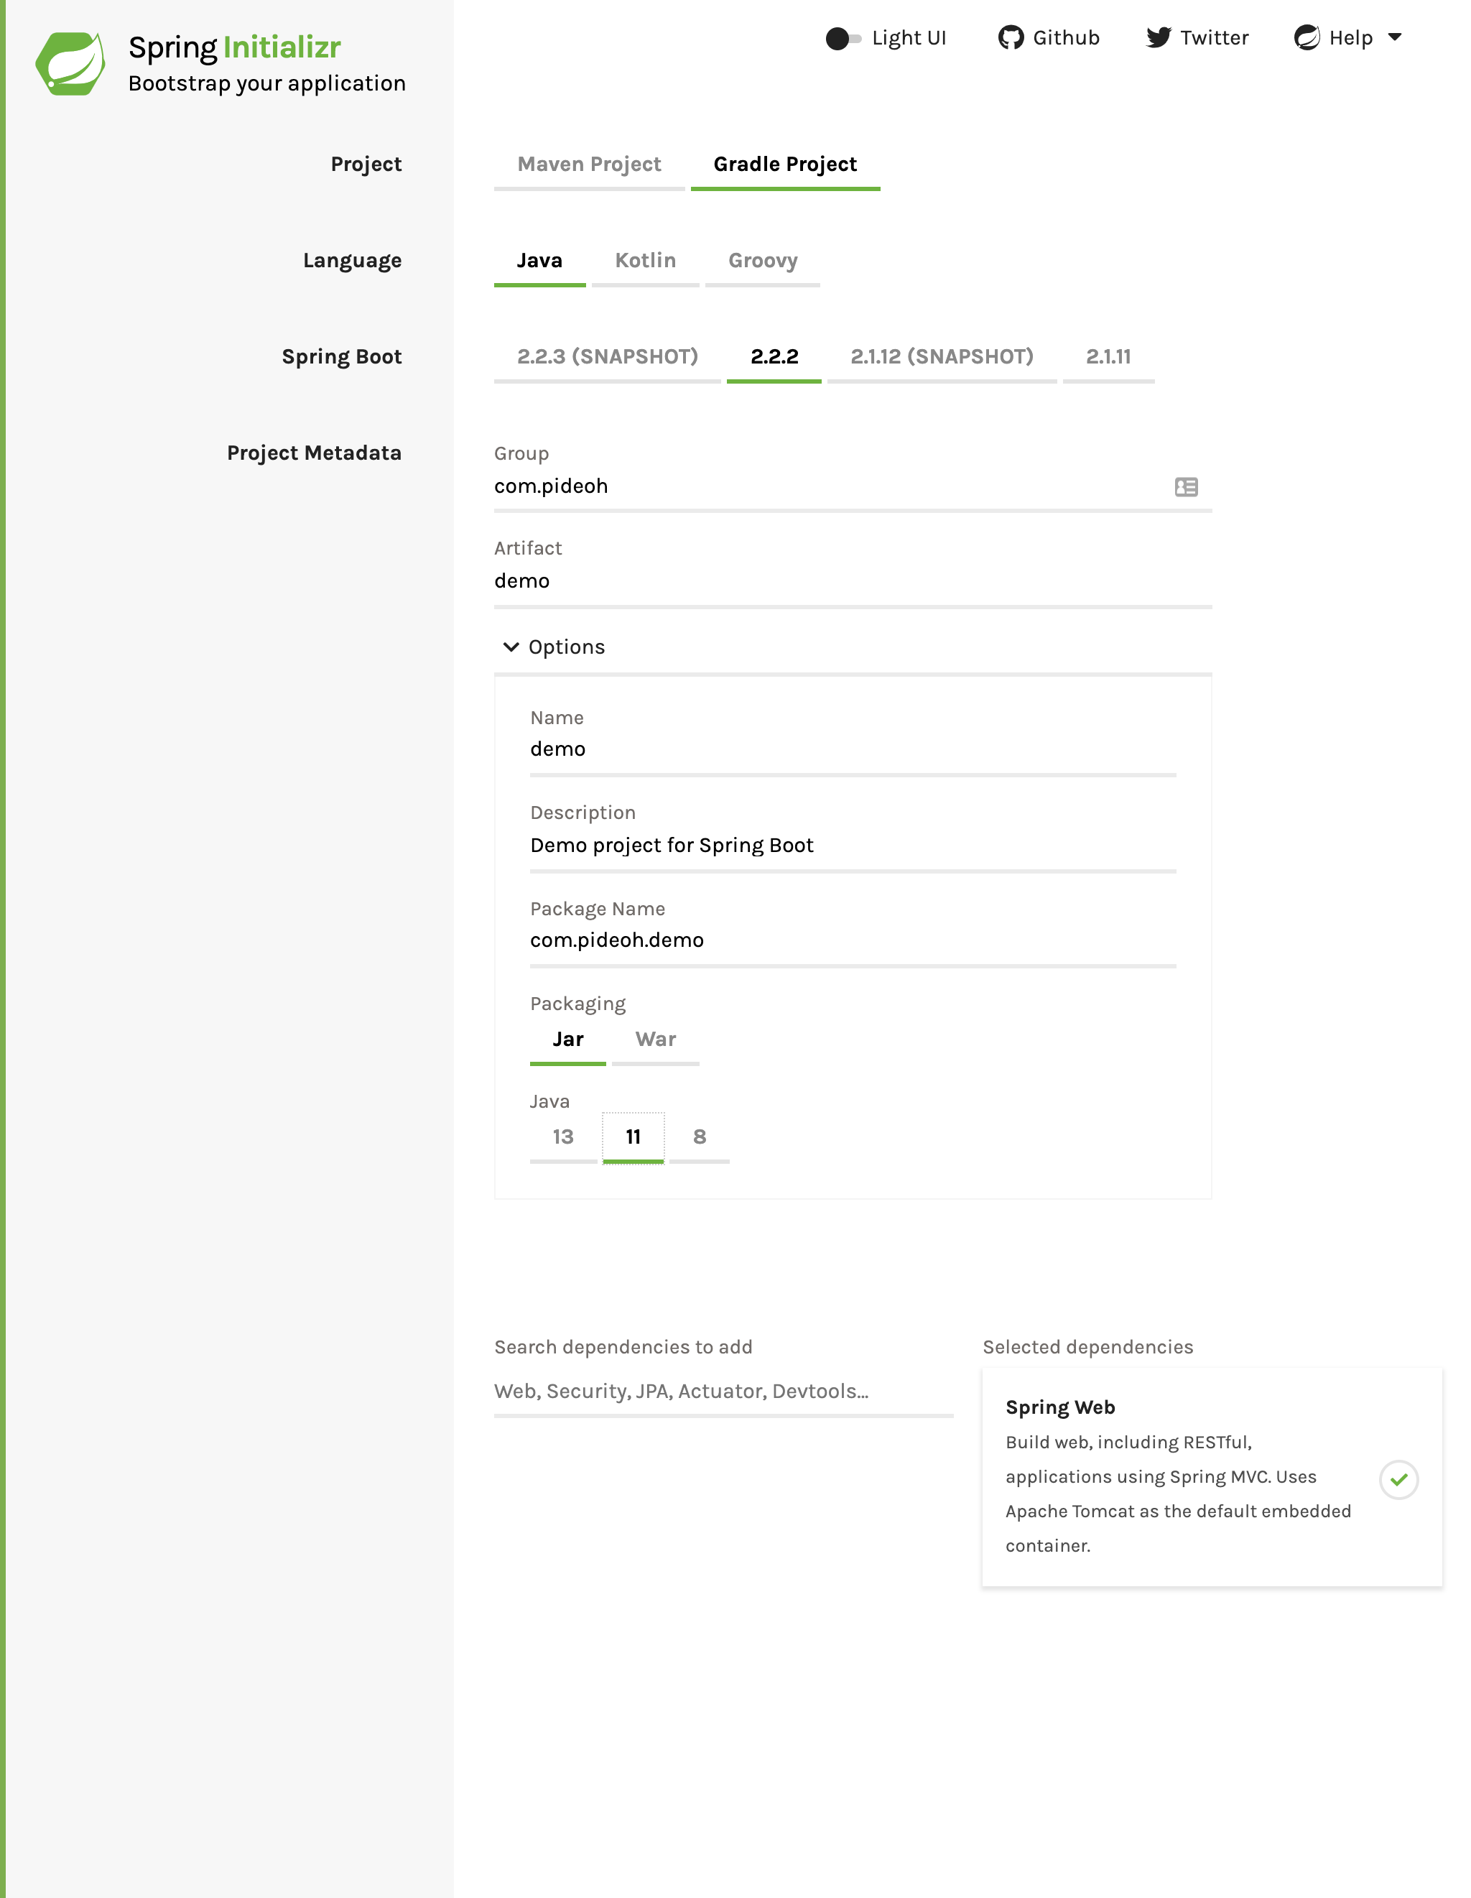Select Java version 8

pos(700,1137)
